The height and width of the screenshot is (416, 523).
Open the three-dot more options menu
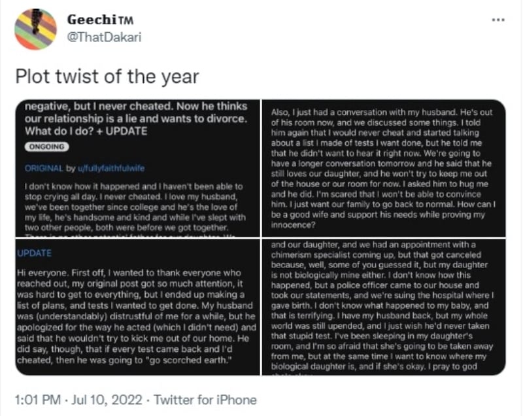[x=498, y=20]
